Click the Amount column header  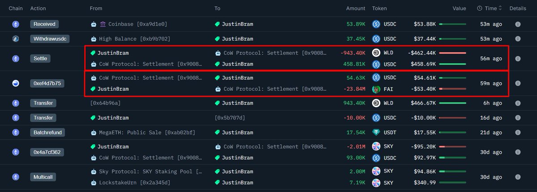(355, 8)
